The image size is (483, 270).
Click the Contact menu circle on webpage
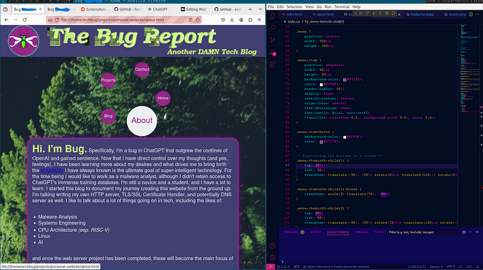pos(142,69)
